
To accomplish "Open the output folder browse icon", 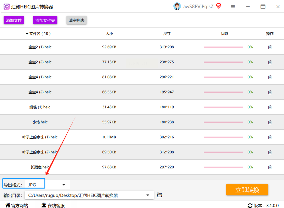I will 160,195.
